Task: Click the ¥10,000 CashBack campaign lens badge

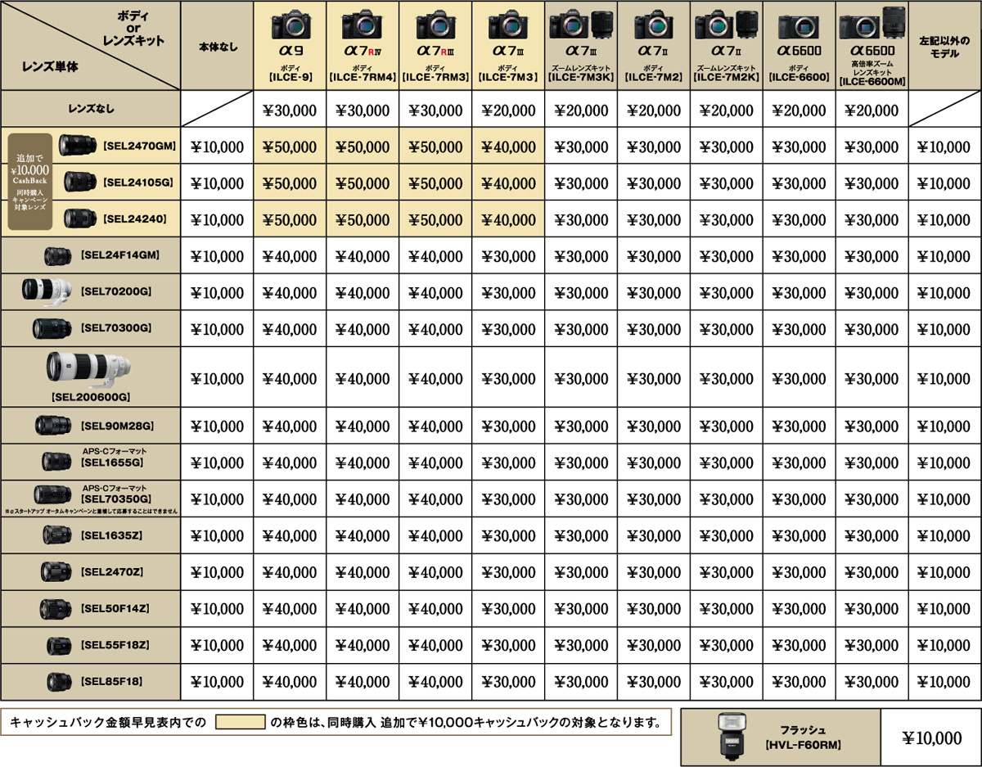Action: coord(30,182)
